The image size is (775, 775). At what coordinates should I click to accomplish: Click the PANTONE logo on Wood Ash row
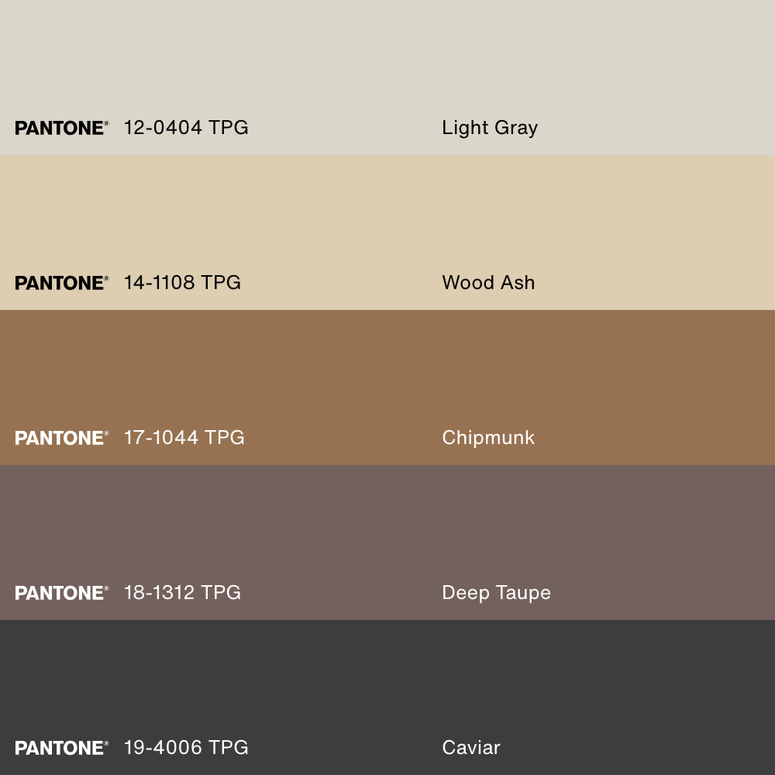(61, 283)
